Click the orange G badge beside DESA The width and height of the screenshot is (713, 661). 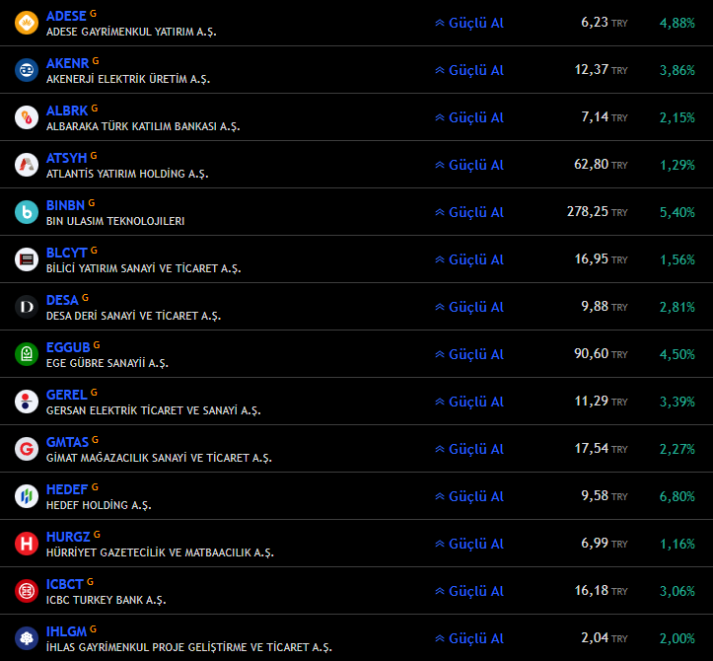pos(85,298)
